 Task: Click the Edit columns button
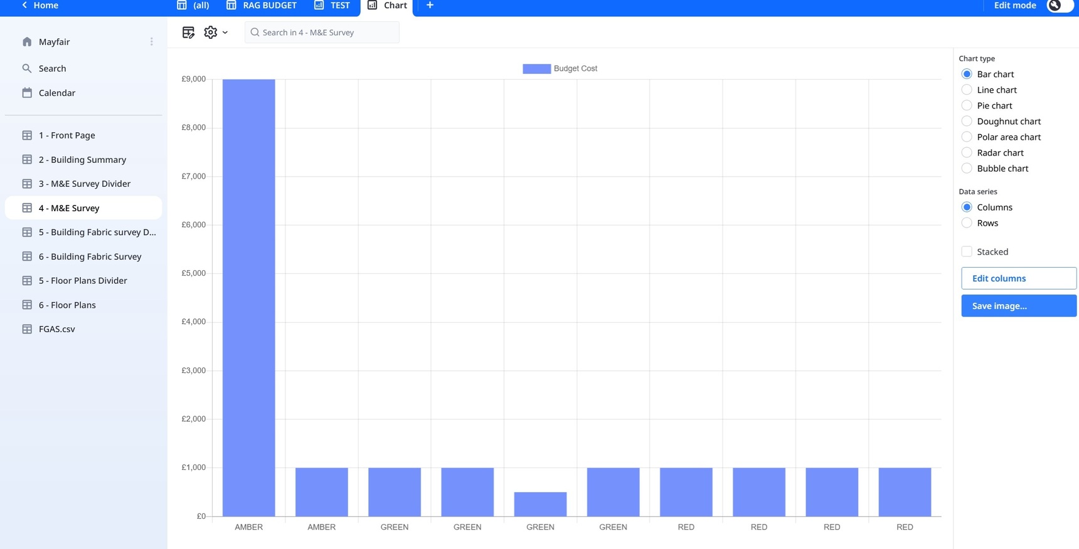tap(1019, 278)
